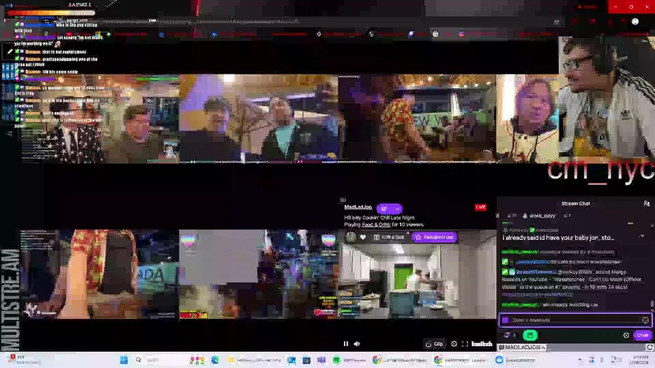Click the purple Resubscribe button
The height and width of the screenshot is (368, 655).
pos(434,237)
